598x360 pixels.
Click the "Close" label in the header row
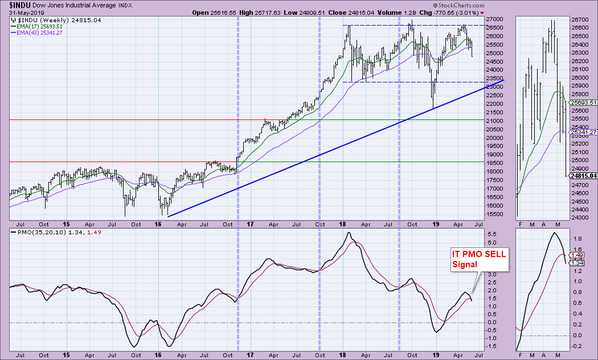click(x=337, y=13)
